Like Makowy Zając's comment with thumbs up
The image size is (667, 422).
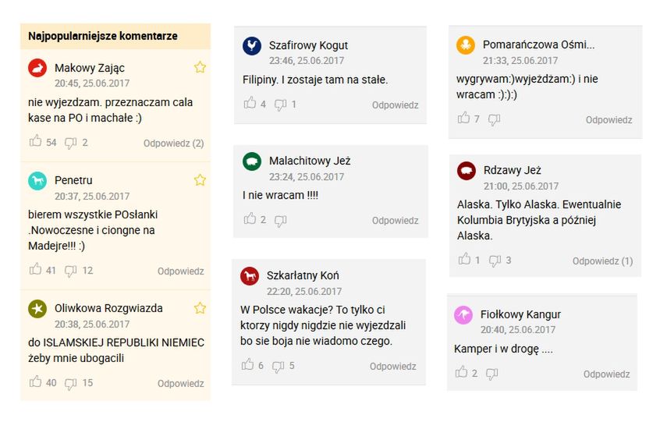35,141
